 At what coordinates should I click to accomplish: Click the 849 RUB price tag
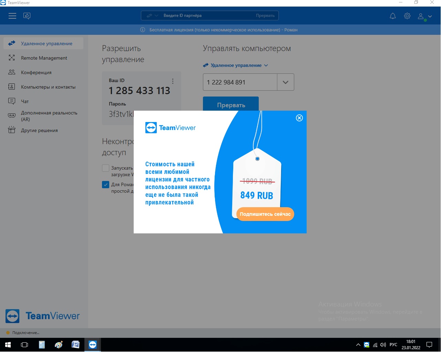click(257, 195)
